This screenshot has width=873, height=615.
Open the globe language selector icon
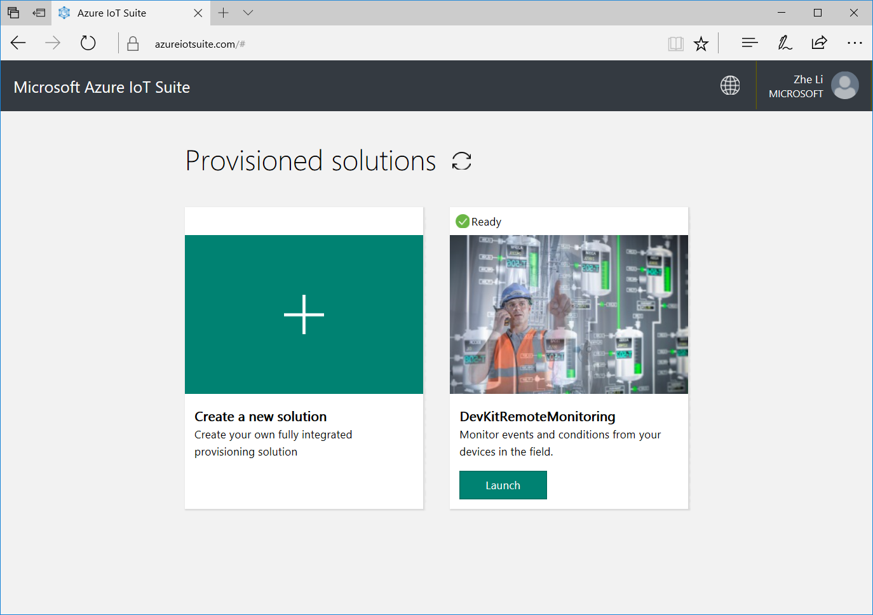coord(730,85)
